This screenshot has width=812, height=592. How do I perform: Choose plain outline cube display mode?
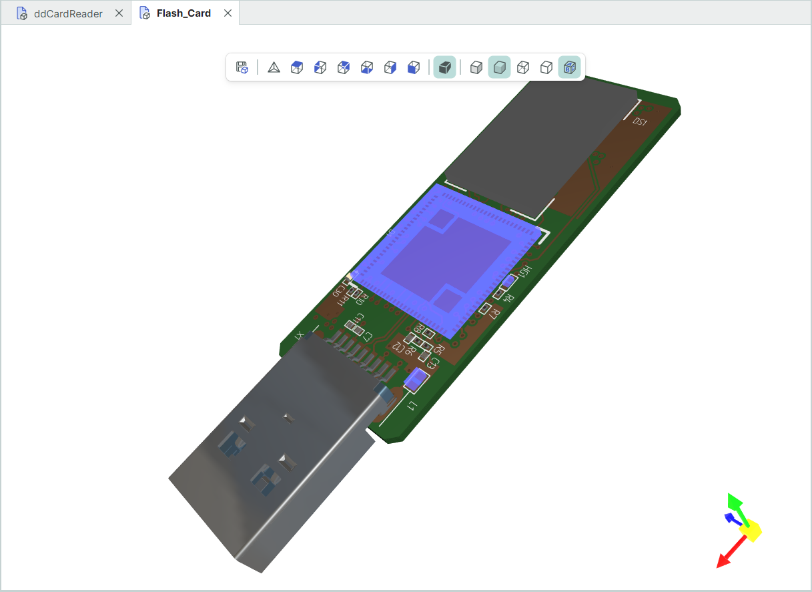pos(546,67)
